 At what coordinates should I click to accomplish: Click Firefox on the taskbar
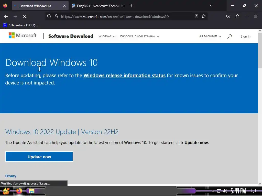[x=19, y=191]
